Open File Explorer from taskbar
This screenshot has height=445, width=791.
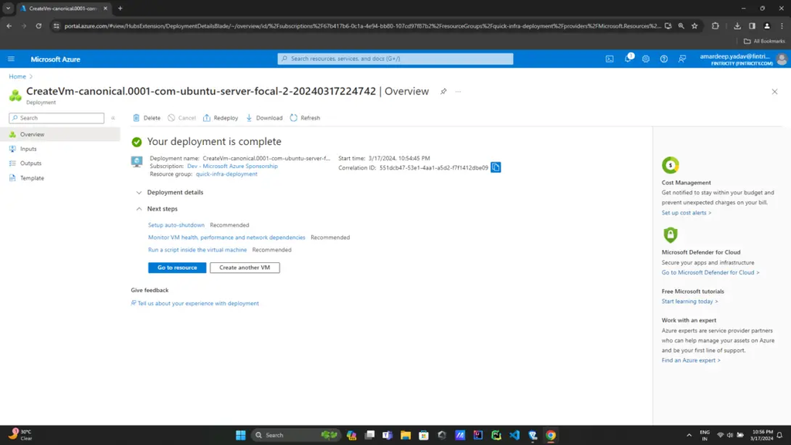point(406,435)
